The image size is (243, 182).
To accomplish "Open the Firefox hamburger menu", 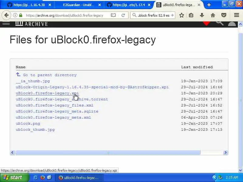I will point(237,15).
